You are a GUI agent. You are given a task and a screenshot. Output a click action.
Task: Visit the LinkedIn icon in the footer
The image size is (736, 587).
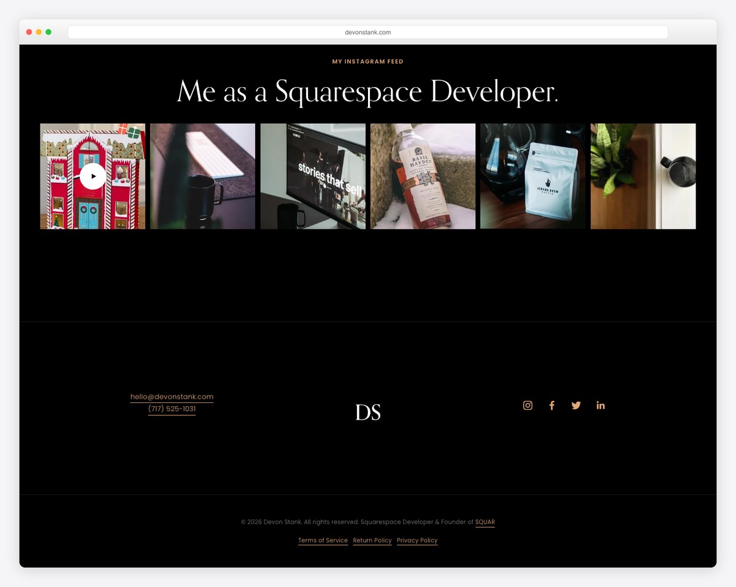(x=600, y=405)
